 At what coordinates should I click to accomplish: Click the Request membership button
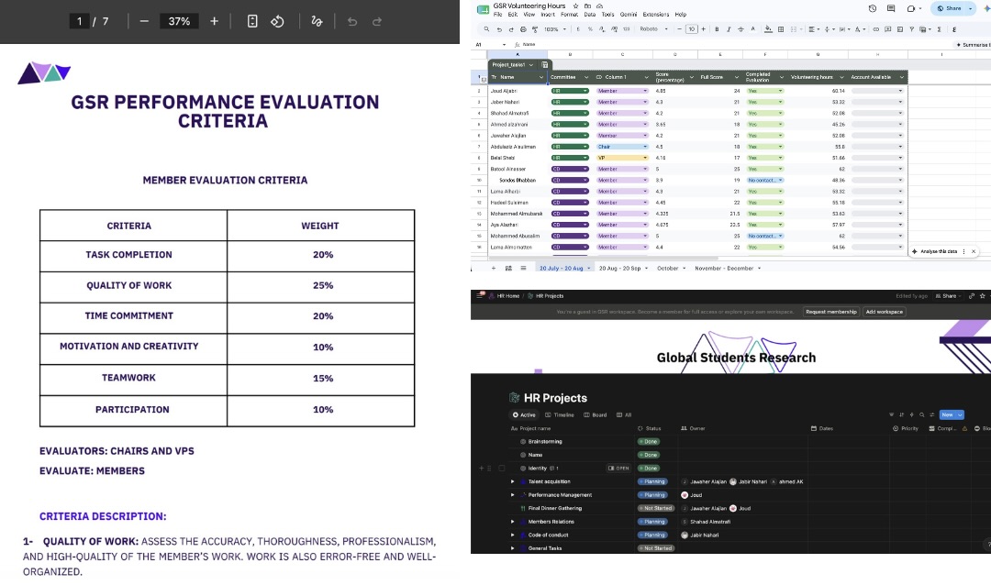click(x=831, y=312)
